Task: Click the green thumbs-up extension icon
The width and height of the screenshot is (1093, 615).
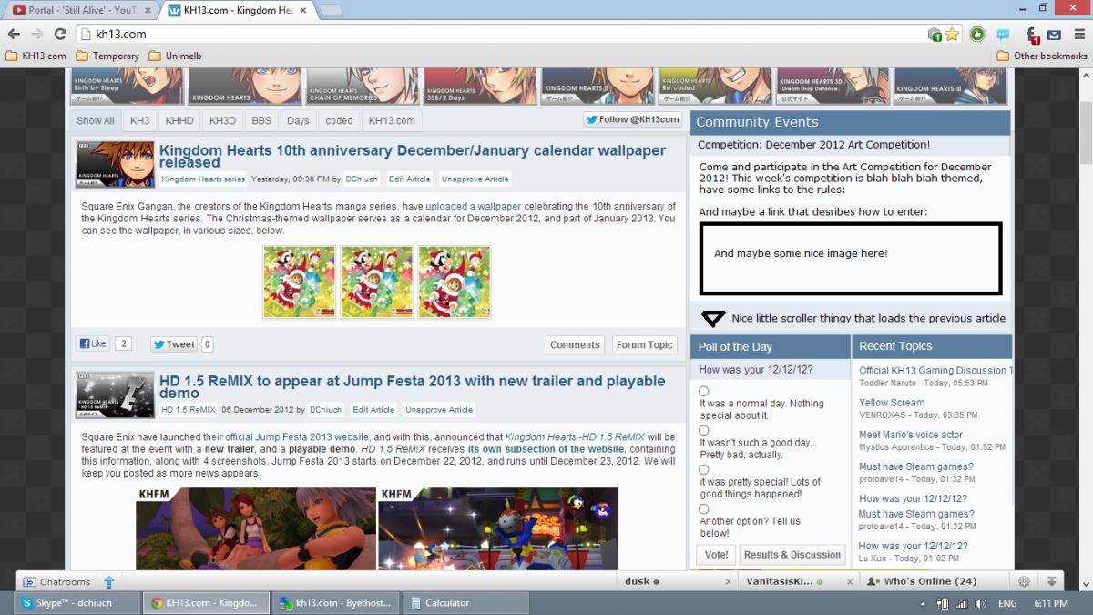Action: (x=977, y=35)
